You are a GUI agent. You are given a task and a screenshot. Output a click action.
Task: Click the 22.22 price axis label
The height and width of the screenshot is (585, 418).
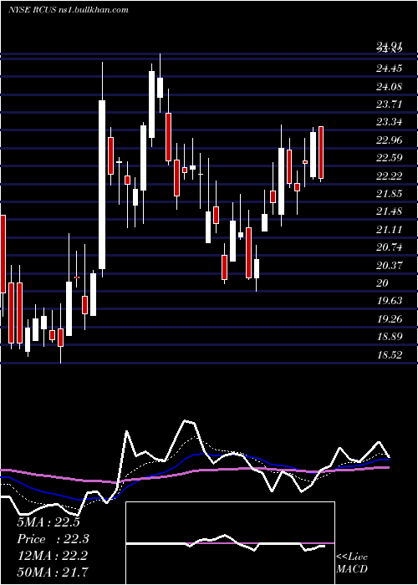point(390,175)
